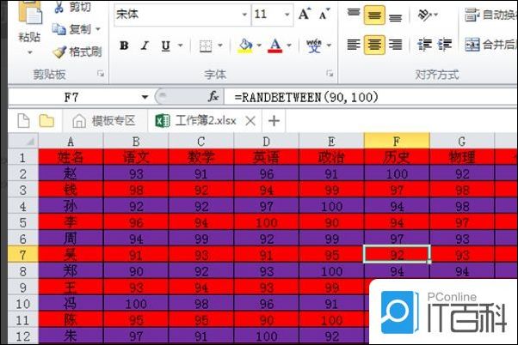Select row 12 header
This screenshot has height=345, width=518.
point(22,336)
